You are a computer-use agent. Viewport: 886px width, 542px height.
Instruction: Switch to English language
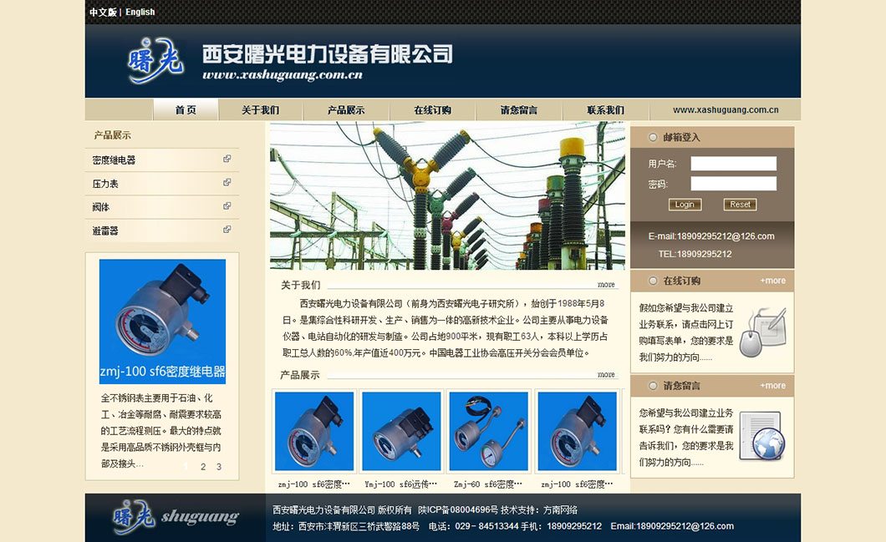point(140,12)
